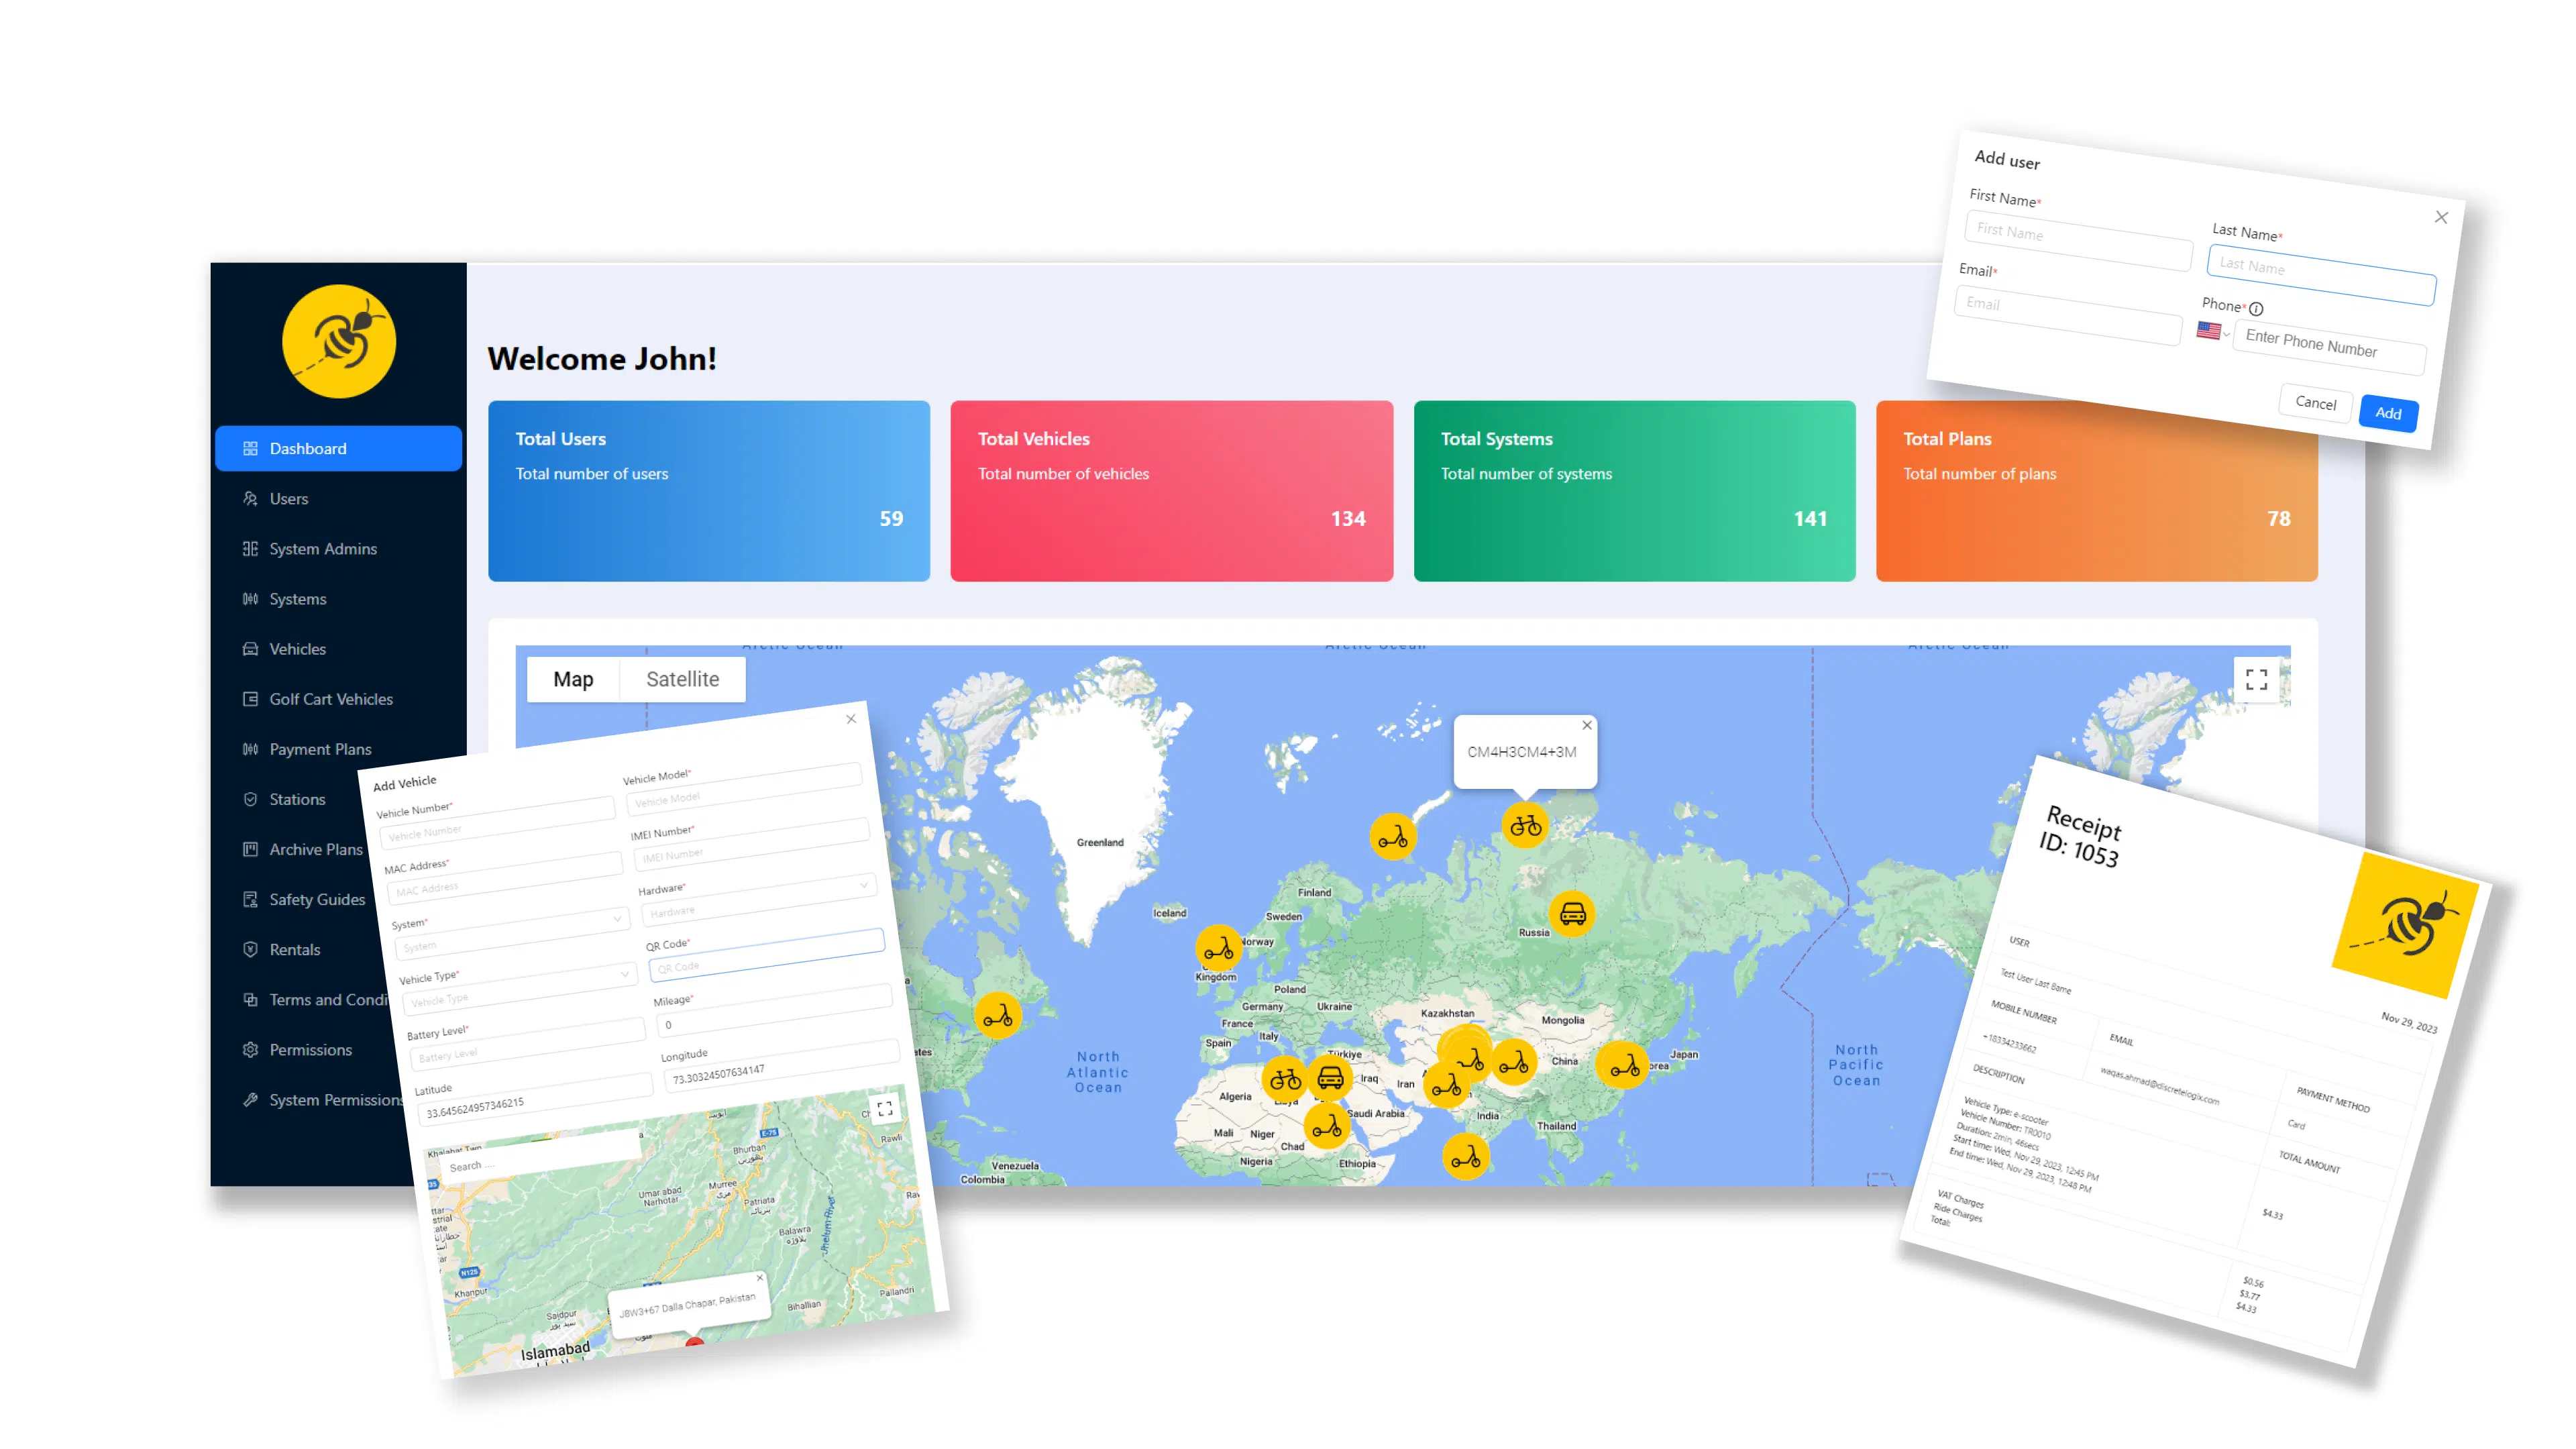Viewport: 2576px width, 1449px height.
Task: Select the Map view tab
Action: (573, 679)
